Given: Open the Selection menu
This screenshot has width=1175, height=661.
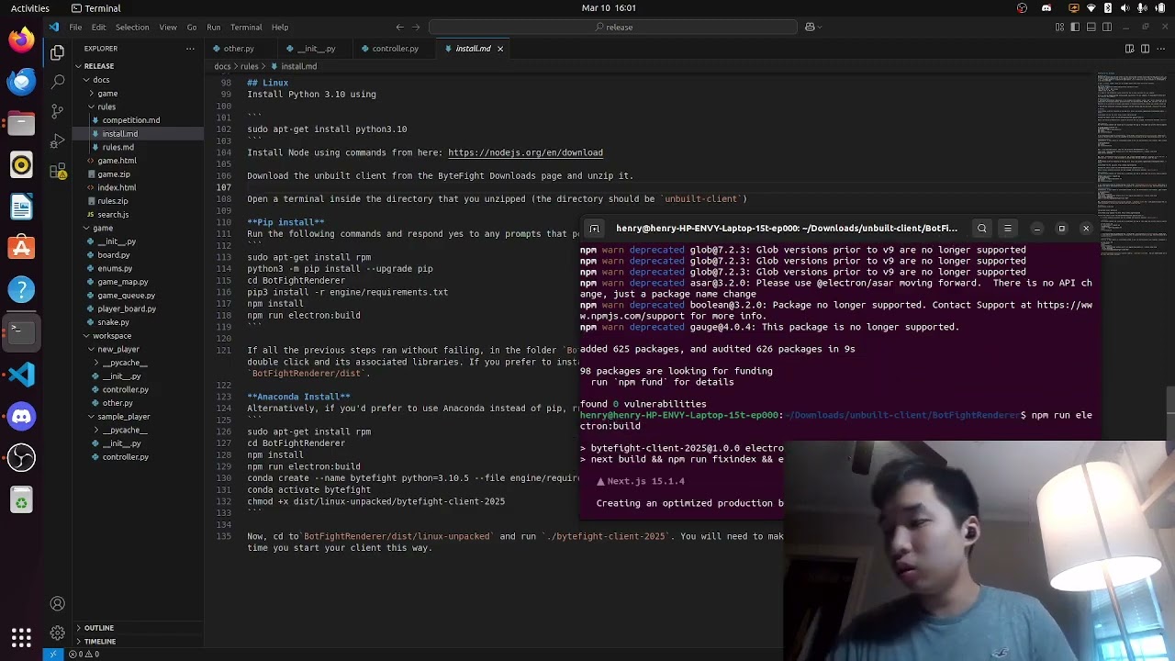Looking at the screenshot, I should pos(132,27).
